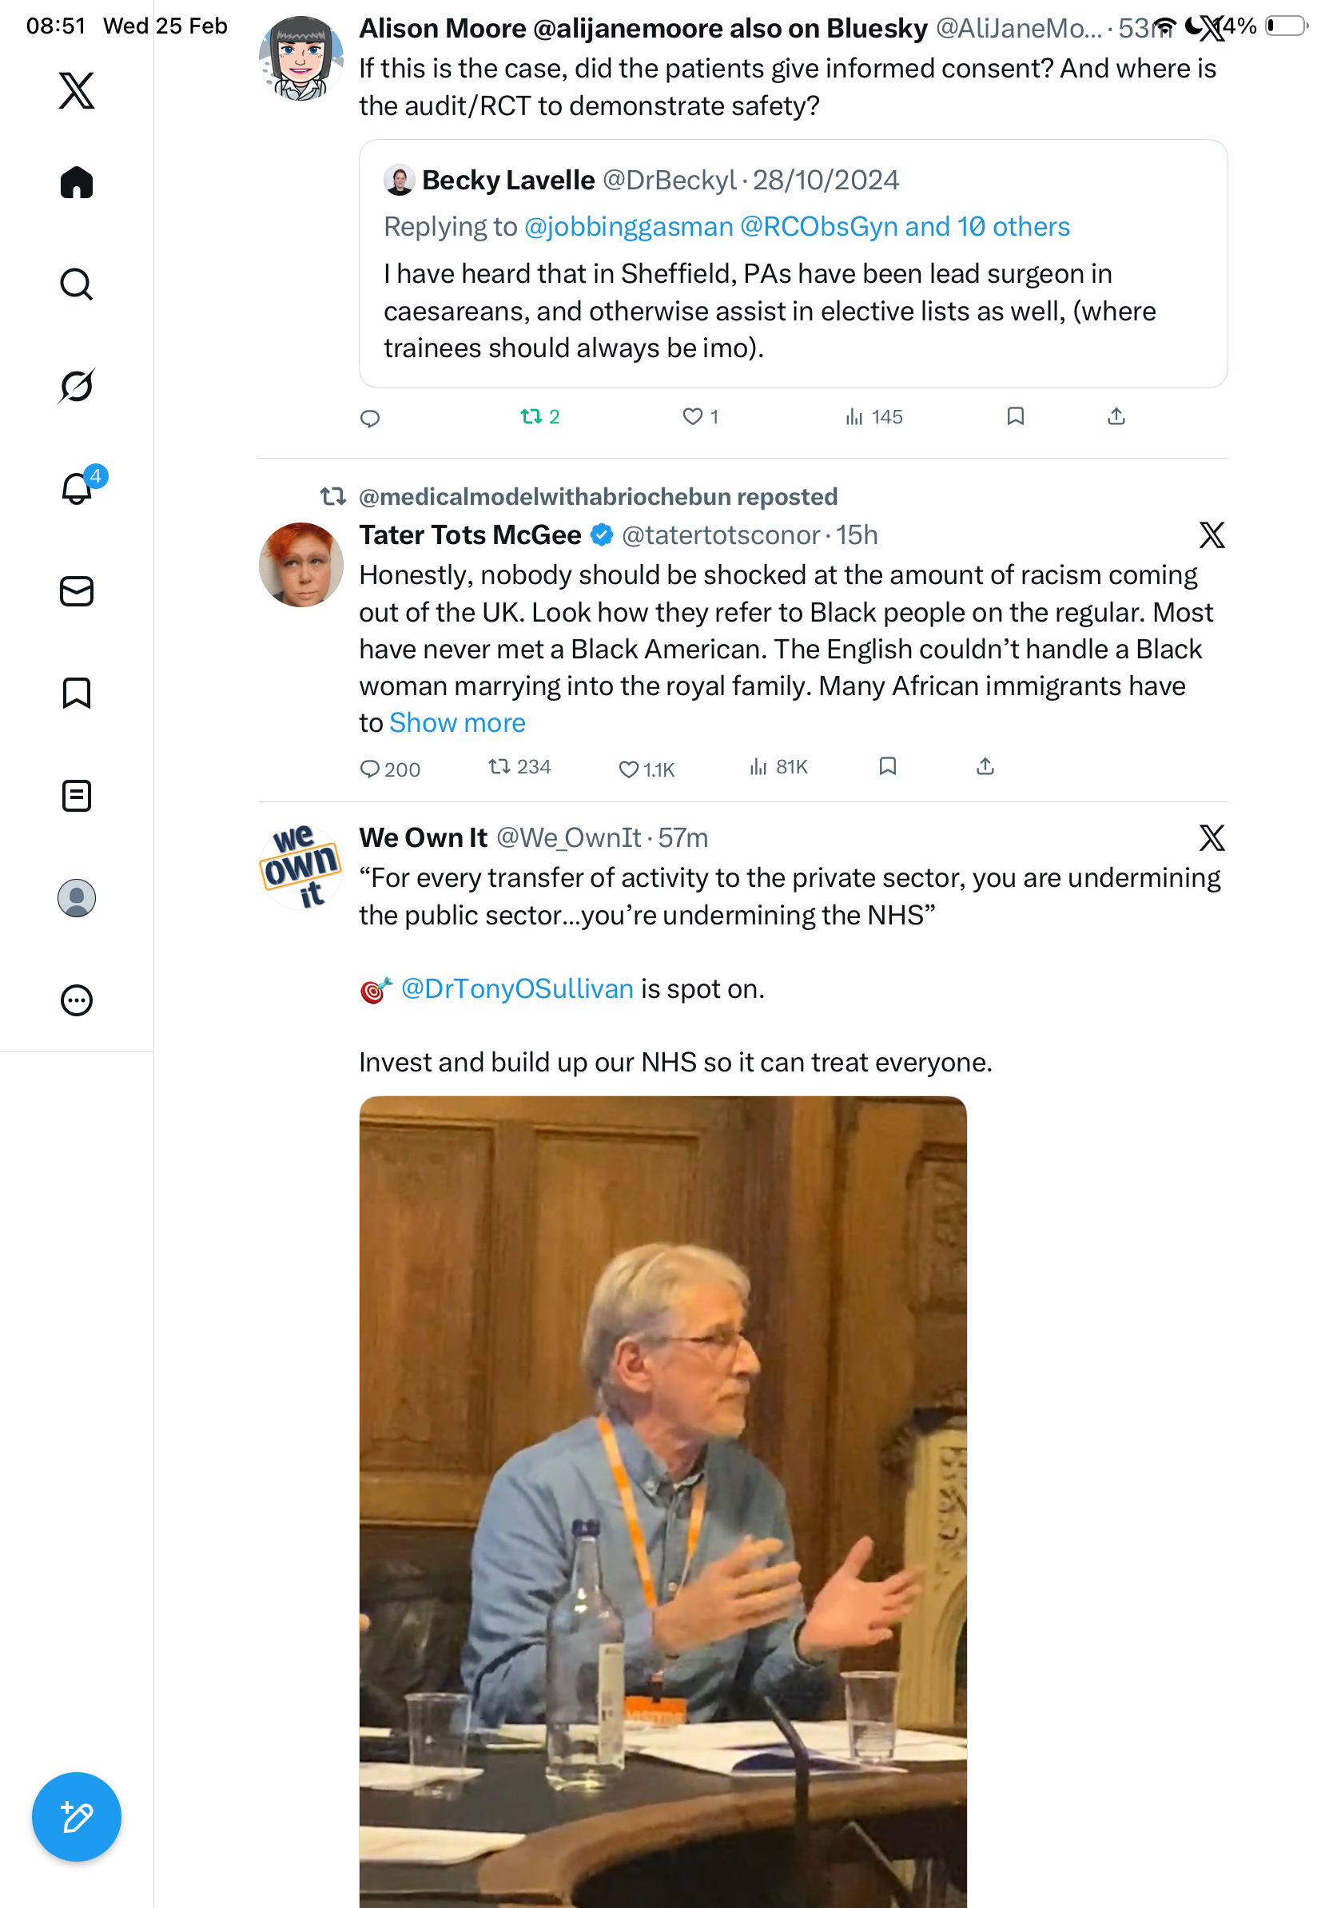Image resolution: width=1333 pixels, height=1908 pixels.
Task: Undo repost on Alison Moore's post
Action: (x=539, y=416)
